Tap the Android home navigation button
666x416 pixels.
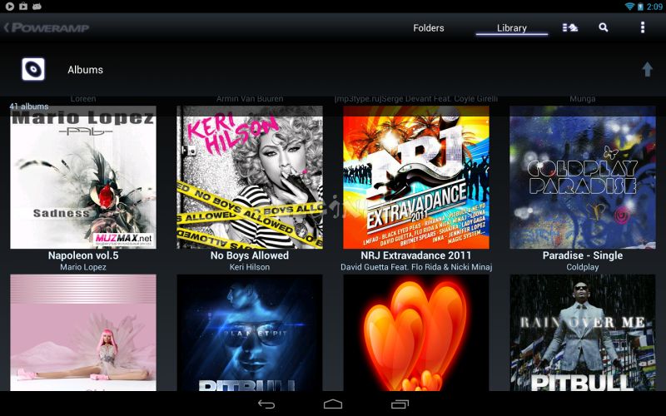[333, 404]
